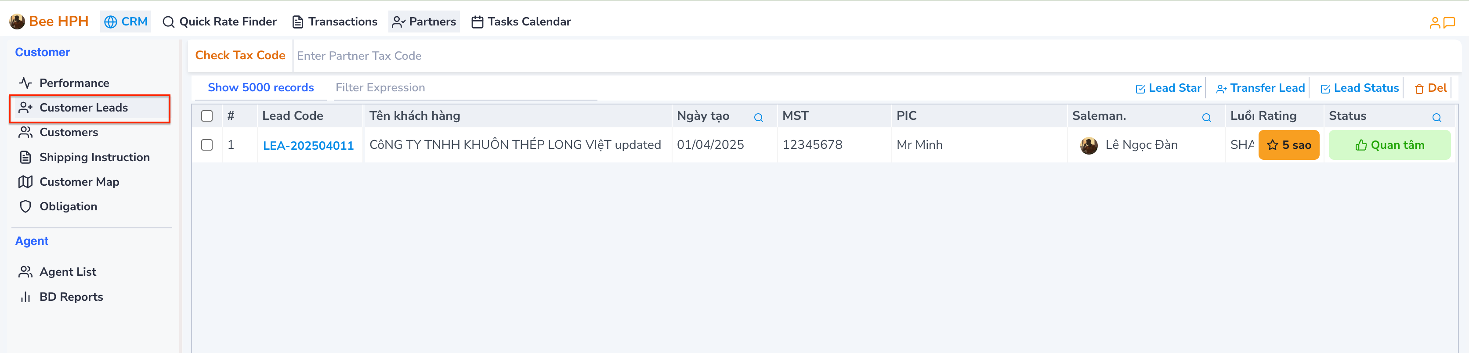
Task: Click Lê Ngọc Đàn salesman avatar
Action: click(1089, 145)
